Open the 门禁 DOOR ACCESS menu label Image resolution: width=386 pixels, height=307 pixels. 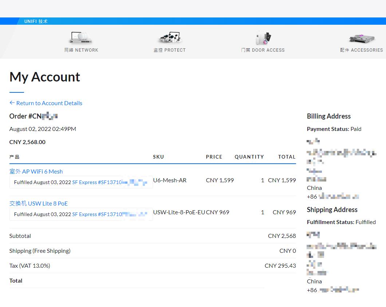point(263,50)
